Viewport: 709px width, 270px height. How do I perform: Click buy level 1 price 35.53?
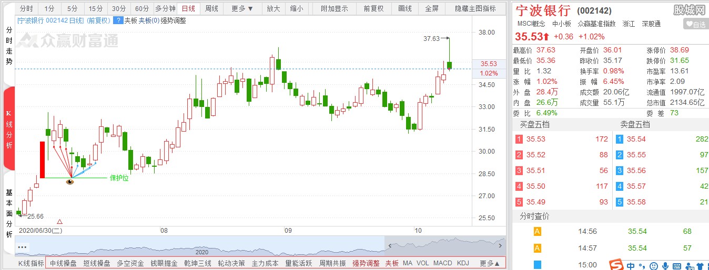coord(536,139)
